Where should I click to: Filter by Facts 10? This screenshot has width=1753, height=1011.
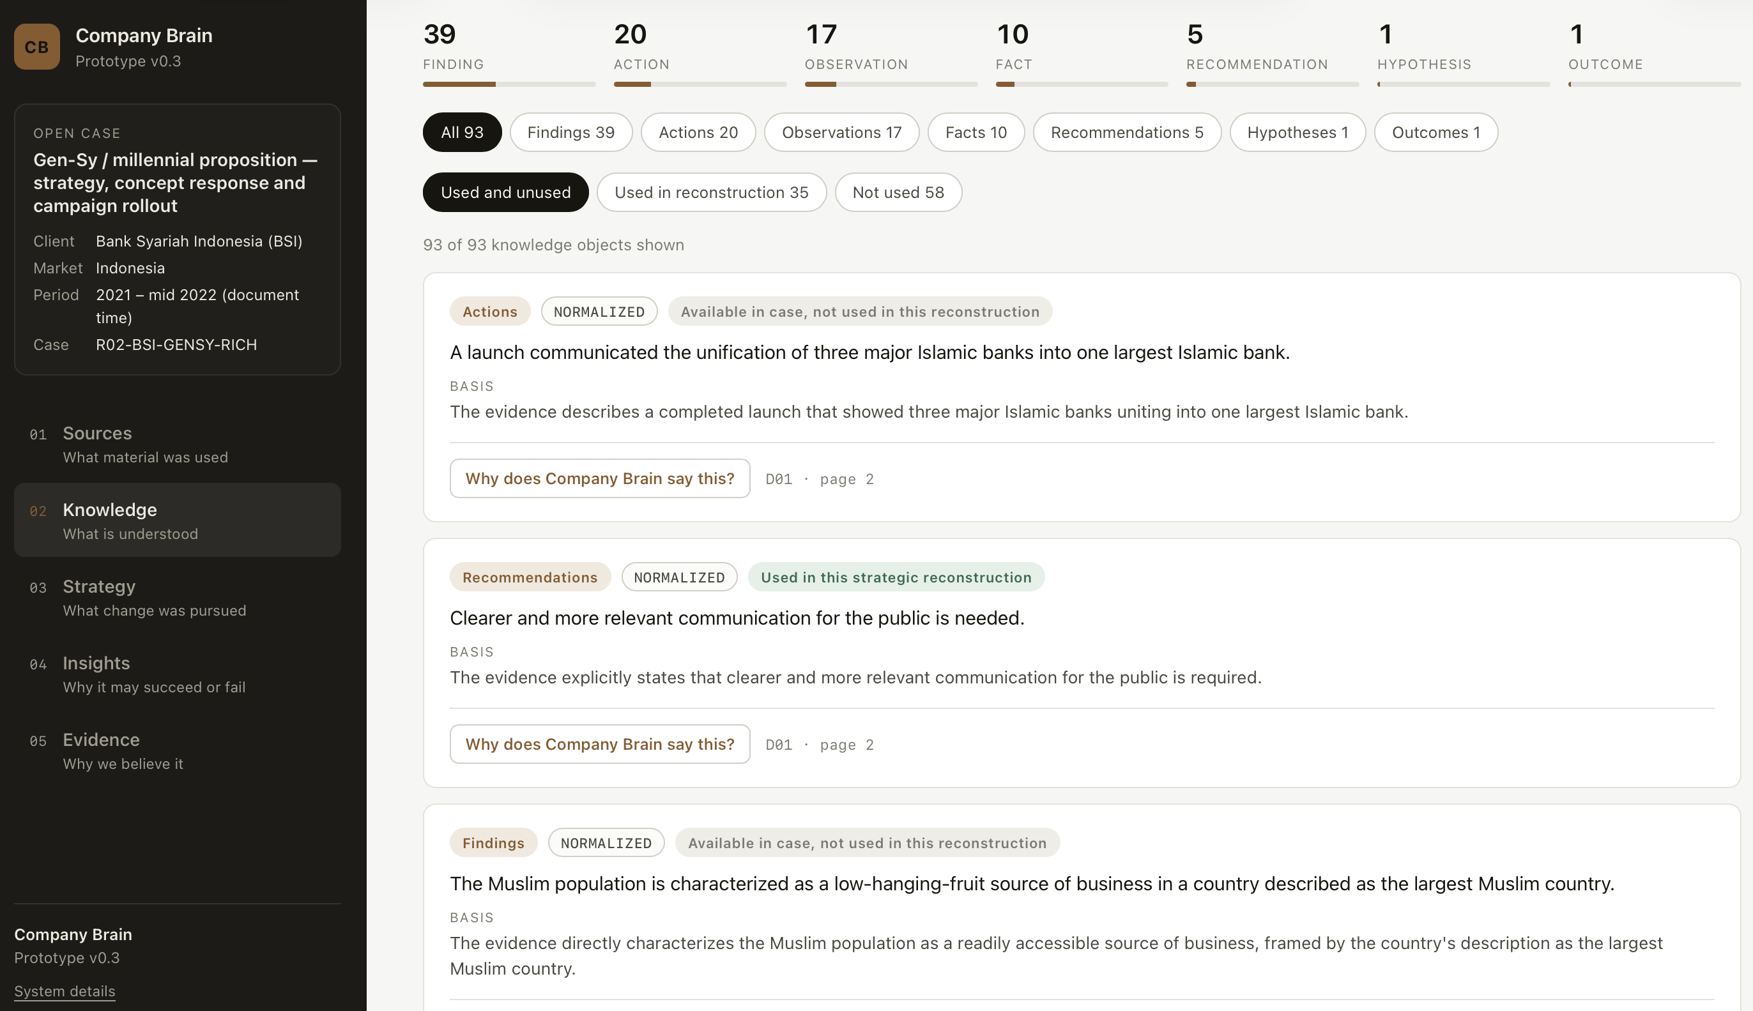pos(976,132)
